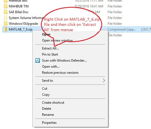Image resolution: width=151 pixels, height=129 pixels.
Task: Select Rename in the context menu
Action: 48,115
